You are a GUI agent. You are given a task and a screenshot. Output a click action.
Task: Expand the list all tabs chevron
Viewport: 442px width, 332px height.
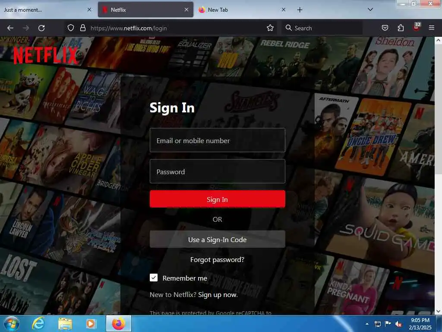point(370,10)
